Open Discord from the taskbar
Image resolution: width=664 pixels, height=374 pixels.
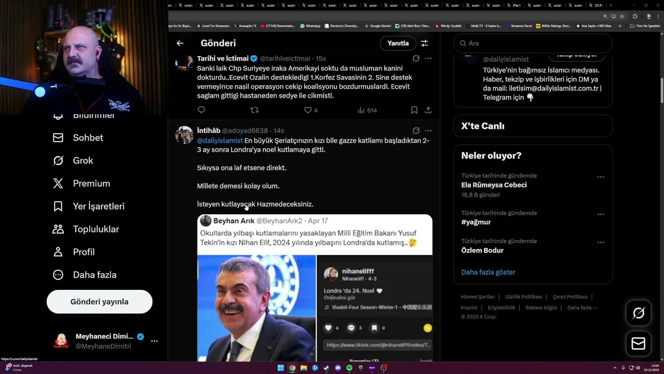338,368
